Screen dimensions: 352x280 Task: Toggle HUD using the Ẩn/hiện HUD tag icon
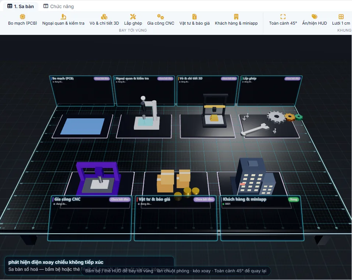tap(314, 17)
